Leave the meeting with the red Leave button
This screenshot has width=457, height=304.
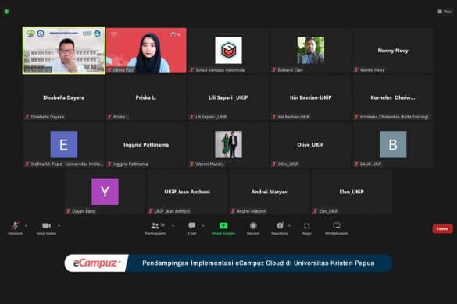coord(442,229)
